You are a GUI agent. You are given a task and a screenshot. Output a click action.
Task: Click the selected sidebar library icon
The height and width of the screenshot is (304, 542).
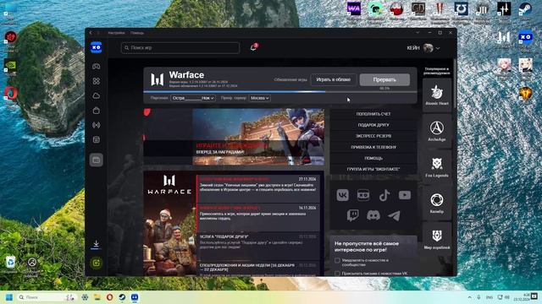coord(96,160)
